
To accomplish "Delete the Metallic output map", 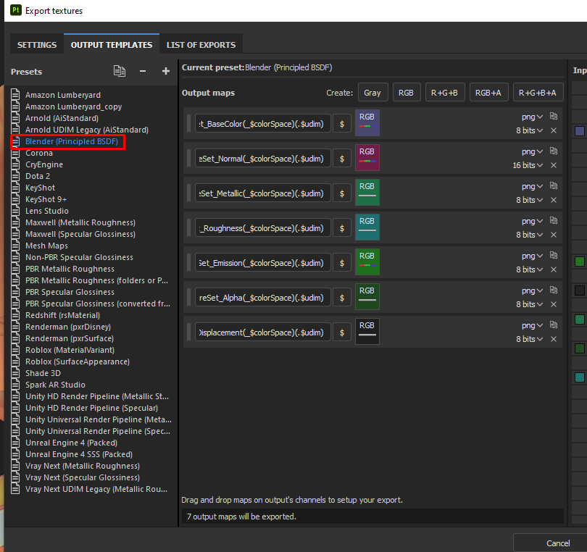I will (x=554, y=200).
